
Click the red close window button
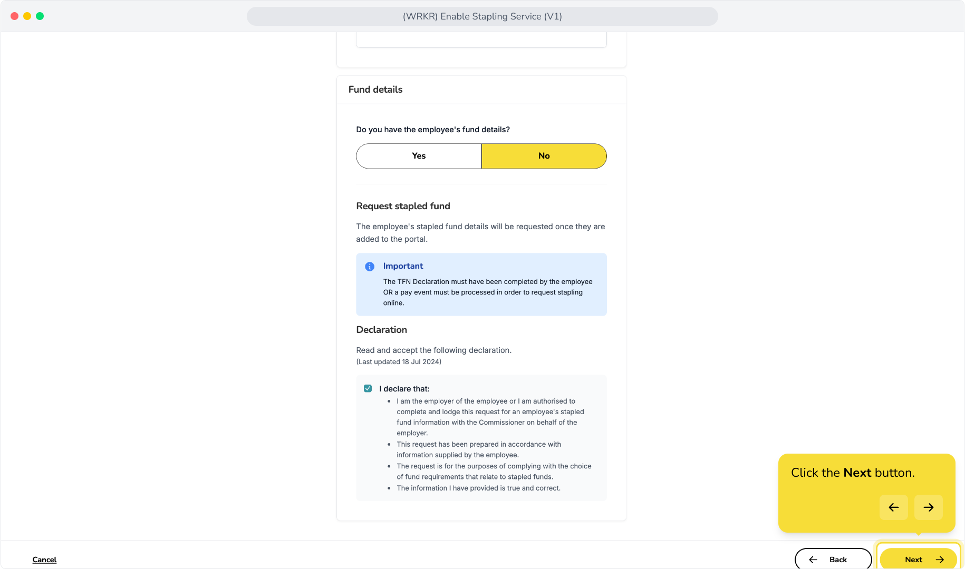(x=14, y=16)
